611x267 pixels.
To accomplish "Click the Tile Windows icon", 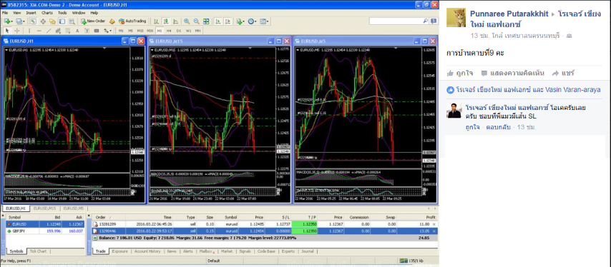I will (x=206, y=21).
